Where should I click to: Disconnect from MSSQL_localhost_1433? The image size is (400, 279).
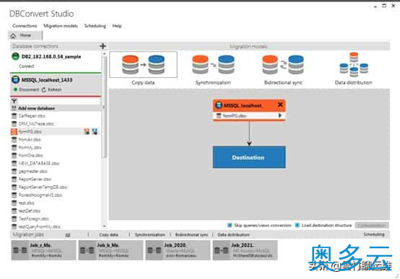tap(26, 89)
